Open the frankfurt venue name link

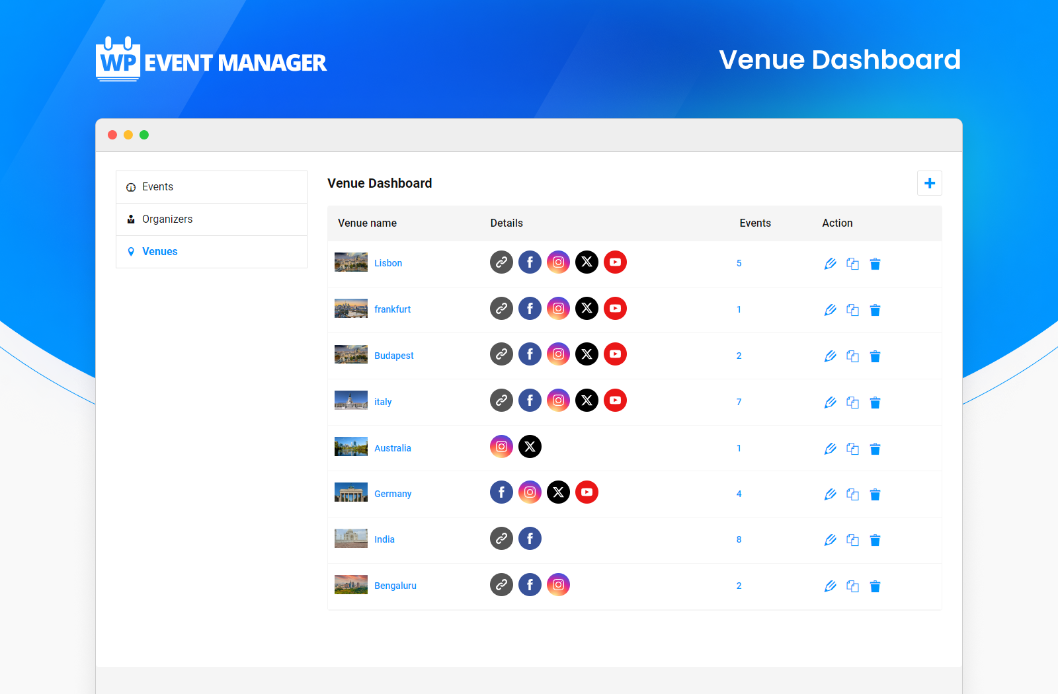pos(392,309)
